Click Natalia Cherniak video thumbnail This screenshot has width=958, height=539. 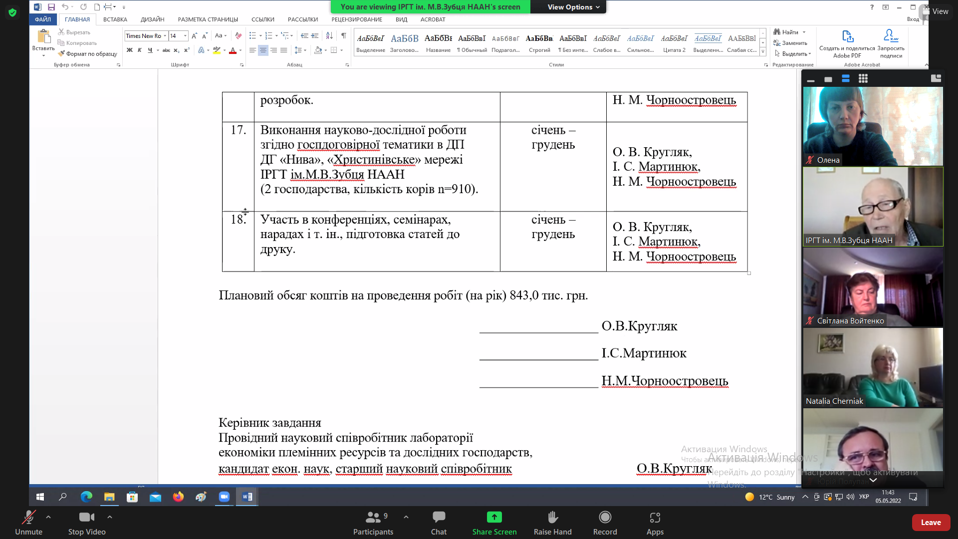[873, 367]
